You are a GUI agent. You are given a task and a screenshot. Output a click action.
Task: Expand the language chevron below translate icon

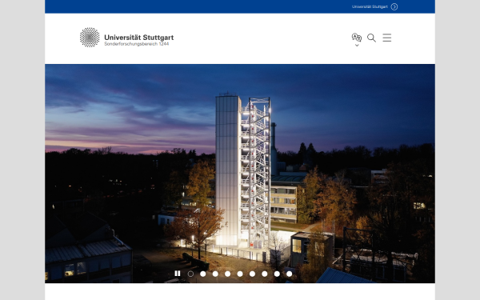357,46
